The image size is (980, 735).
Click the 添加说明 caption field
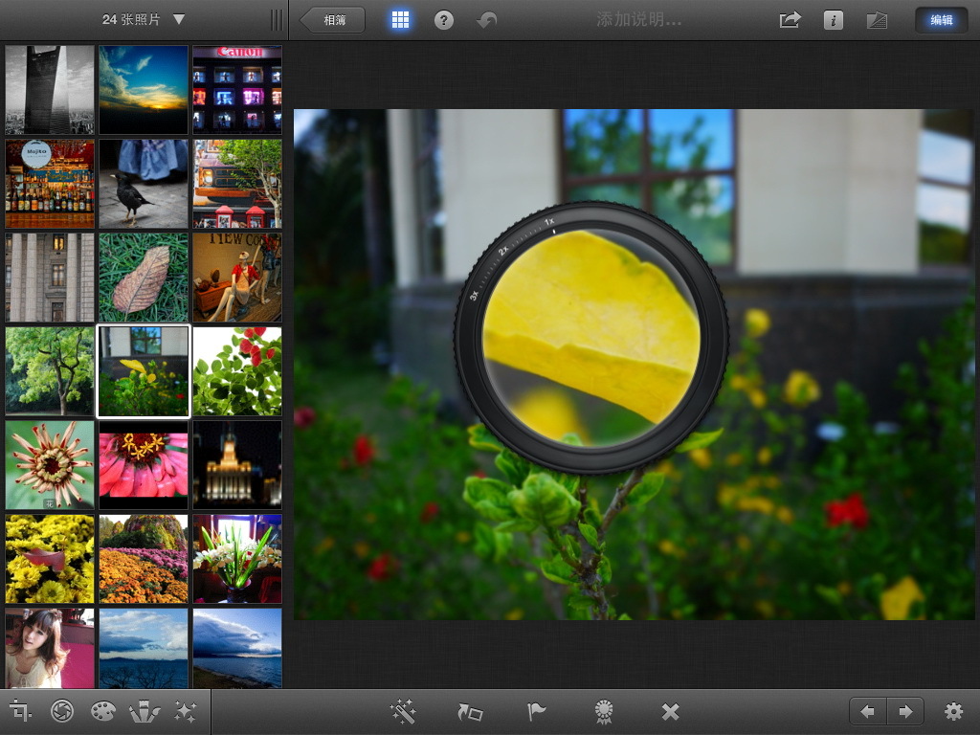click(638, 20)
